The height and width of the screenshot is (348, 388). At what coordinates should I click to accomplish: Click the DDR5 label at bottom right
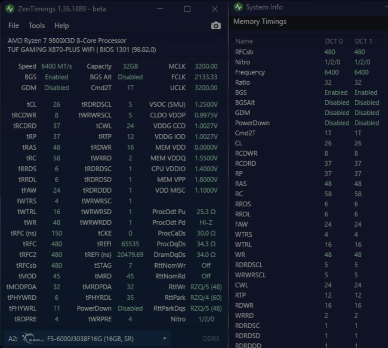click(211, 339)
